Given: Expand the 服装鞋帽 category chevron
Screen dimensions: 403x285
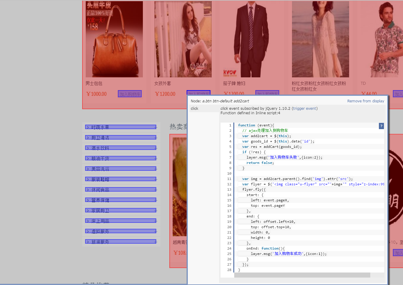Looking at the screenshot, I should point(88,179).
